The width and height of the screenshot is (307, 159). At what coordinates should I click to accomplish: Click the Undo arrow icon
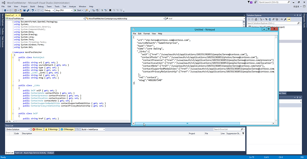click(x=33, y=10)
